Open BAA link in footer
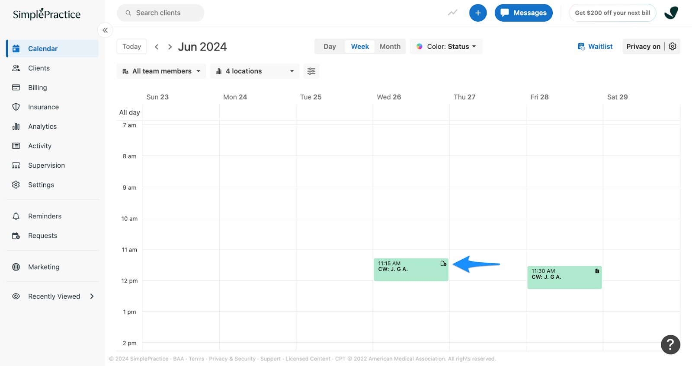This screenshot has height=366, width=692. pyautogui.click(x=179, y=359)
